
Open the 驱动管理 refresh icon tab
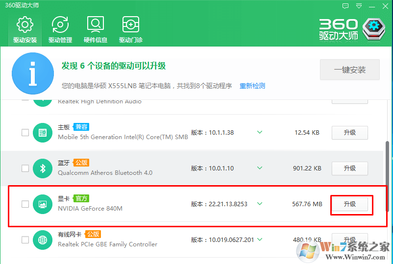click(60, 29)
